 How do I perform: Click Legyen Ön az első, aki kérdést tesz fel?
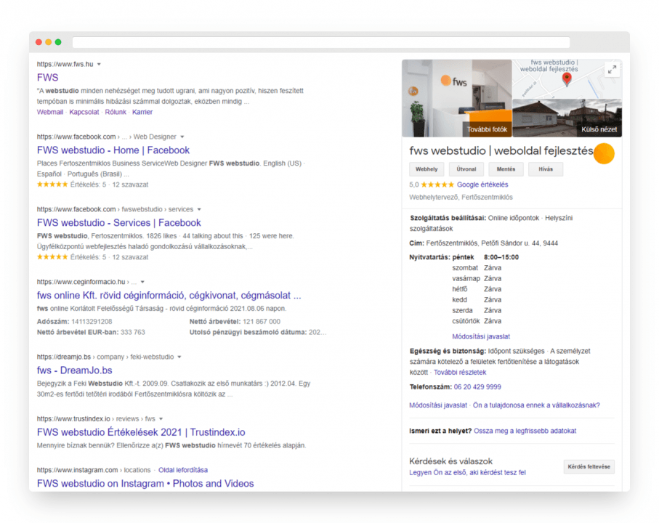467,473
